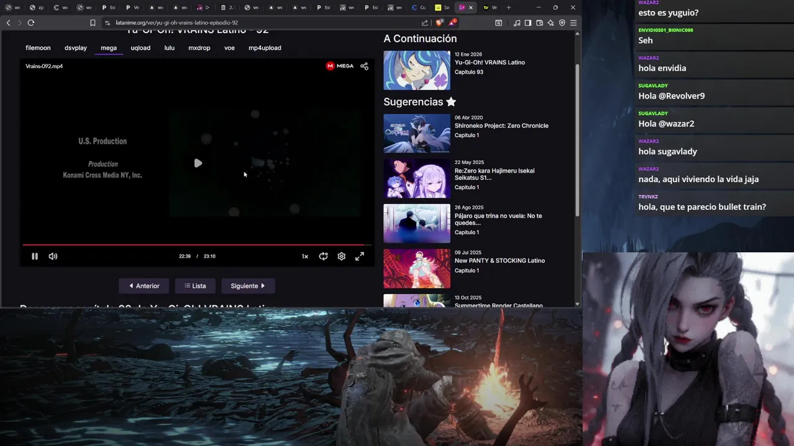Switch to the voe server tab
The image size is (794, 446).
click(230, 48)
